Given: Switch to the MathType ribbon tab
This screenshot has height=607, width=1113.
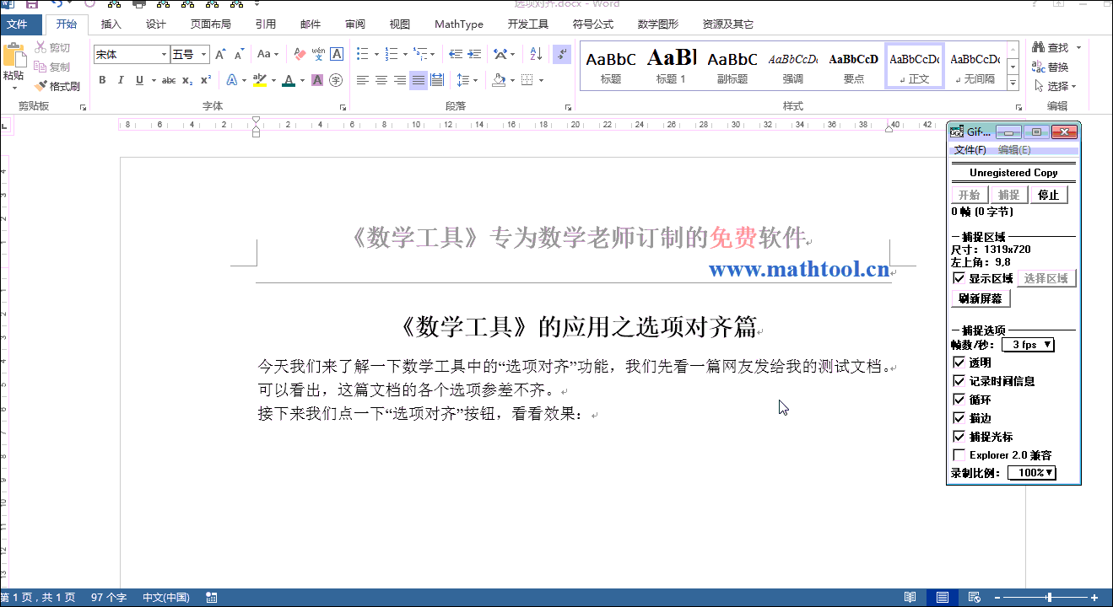Looking at the screenshot, I should (458, 24).
